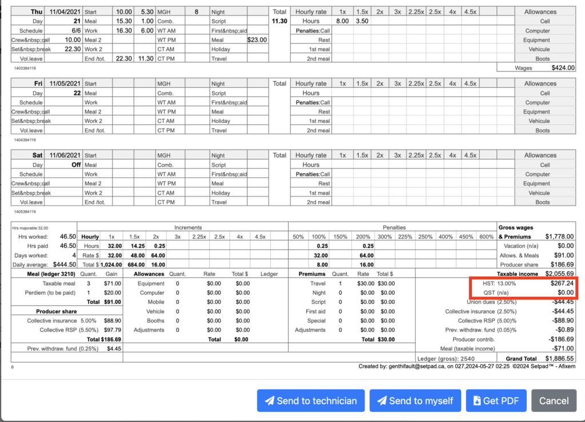
Task: Select the Daily average $444.50 cell
Action: click(64, 264)
